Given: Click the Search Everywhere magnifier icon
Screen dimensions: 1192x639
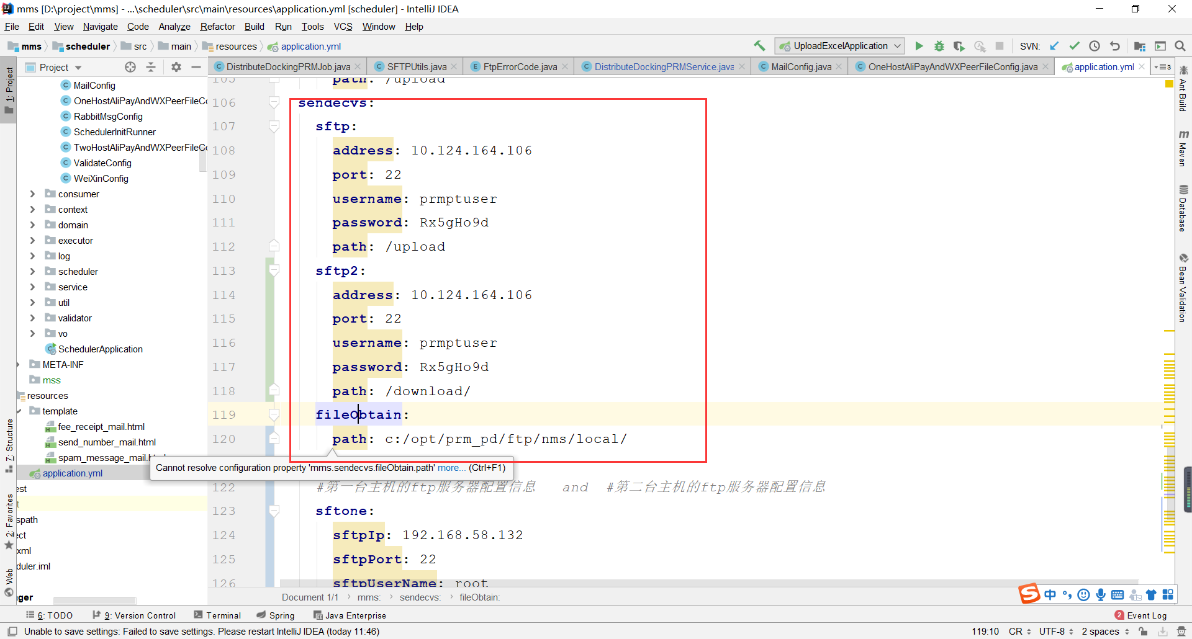Looking at the screenshot, I should (1180, 46).
